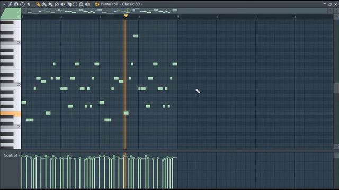Jump to bar 3 in the timeline ruler
339x190 pixels.
(x=100, y=17)
